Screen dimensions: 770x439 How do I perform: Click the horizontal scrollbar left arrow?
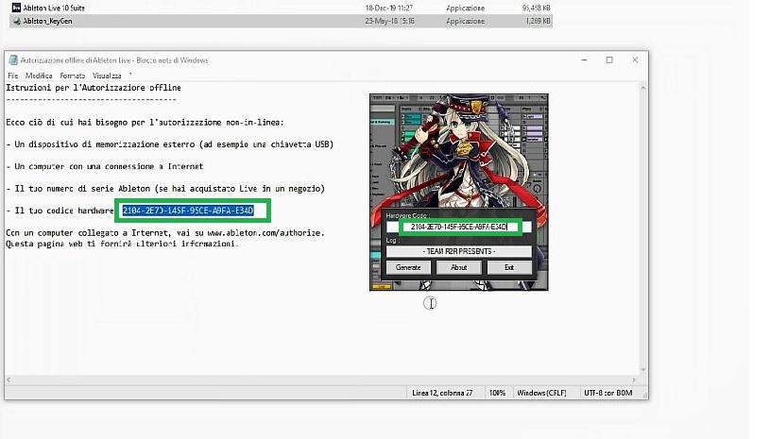click(x=9, y=380)
